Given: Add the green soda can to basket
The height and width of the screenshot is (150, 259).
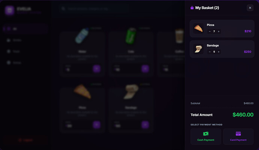Looking at the screenshot, I should tap(145, 69).
